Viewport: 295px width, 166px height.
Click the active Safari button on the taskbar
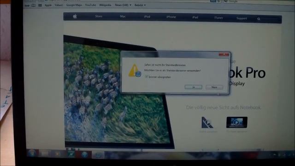[x=98, y=155]
